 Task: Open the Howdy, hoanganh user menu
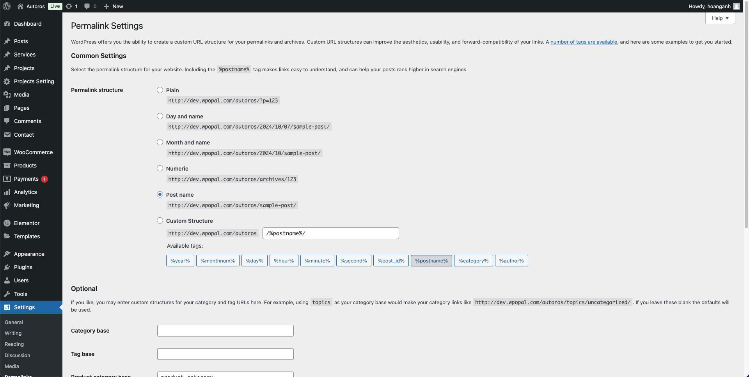click(713, 6)
